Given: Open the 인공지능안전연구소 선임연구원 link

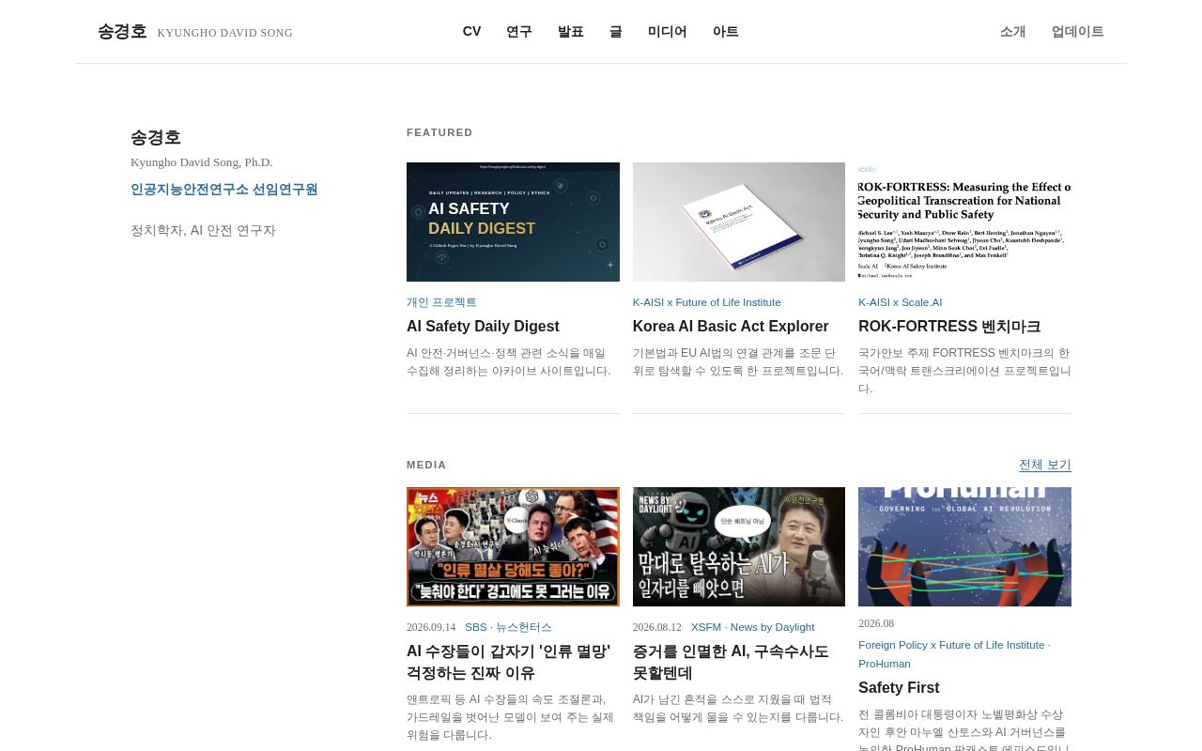Looking at the screenshot, I should tap(224, 190).
